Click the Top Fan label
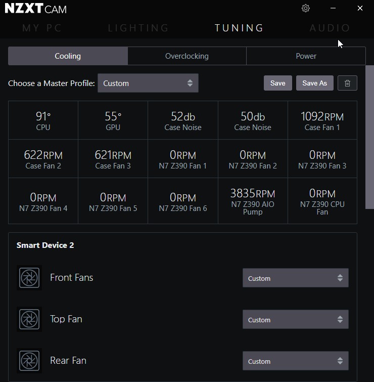Viewport: 374px width, 382px height. [66, 319]
